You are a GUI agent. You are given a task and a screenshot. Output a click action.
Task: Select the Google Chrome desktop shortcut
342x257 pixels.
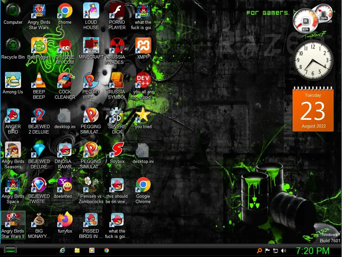click(x=143, y=190)
